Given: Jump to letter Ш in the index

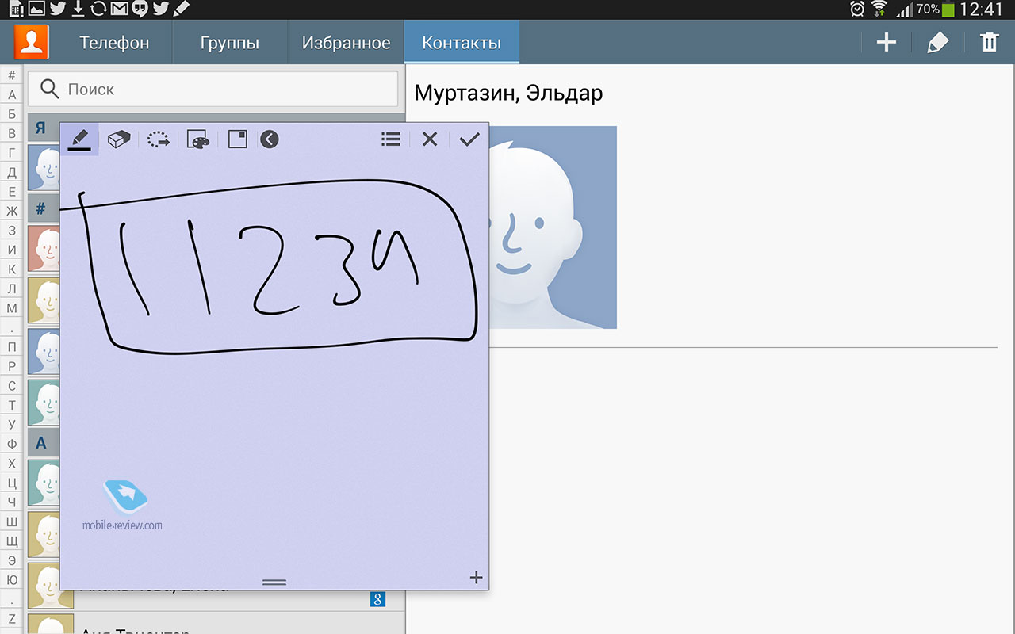Looking at the screenshot, I should pos(12,521).
